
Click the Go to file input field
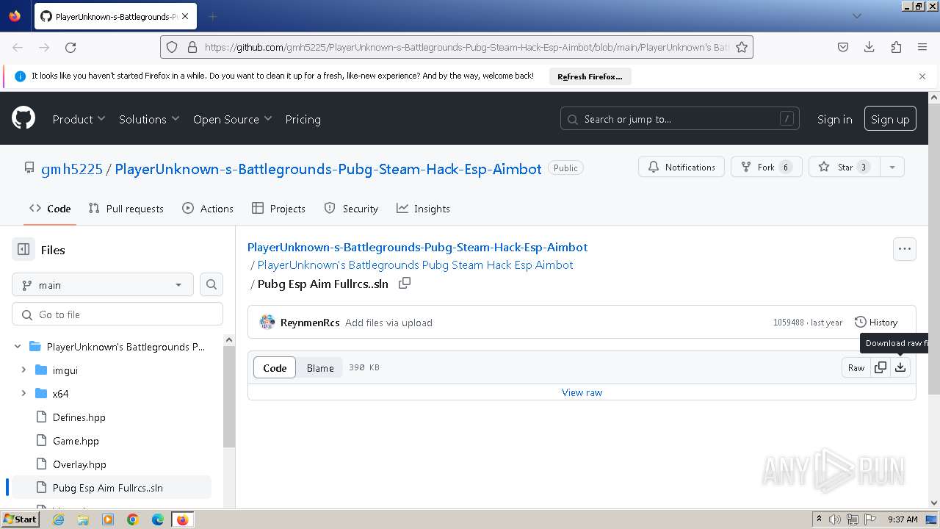click(x=117, y=314)
